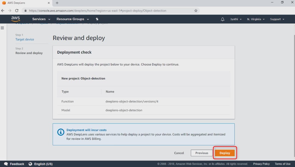Open the Feedback link
The width and height of the screenshot is (295, 167).
17,164
